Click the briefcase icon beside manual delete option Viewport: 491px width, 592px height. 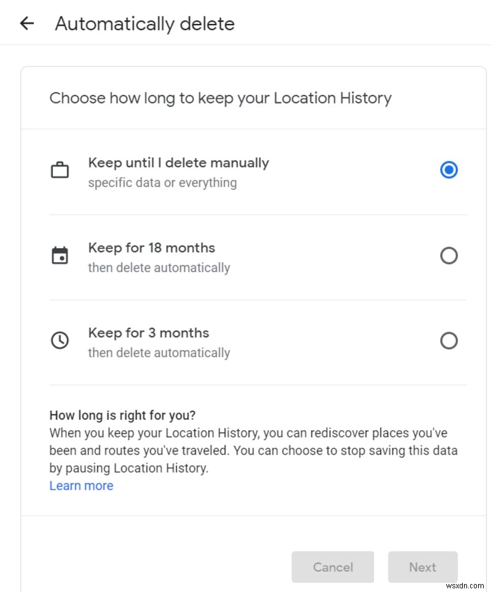(60, 170)
